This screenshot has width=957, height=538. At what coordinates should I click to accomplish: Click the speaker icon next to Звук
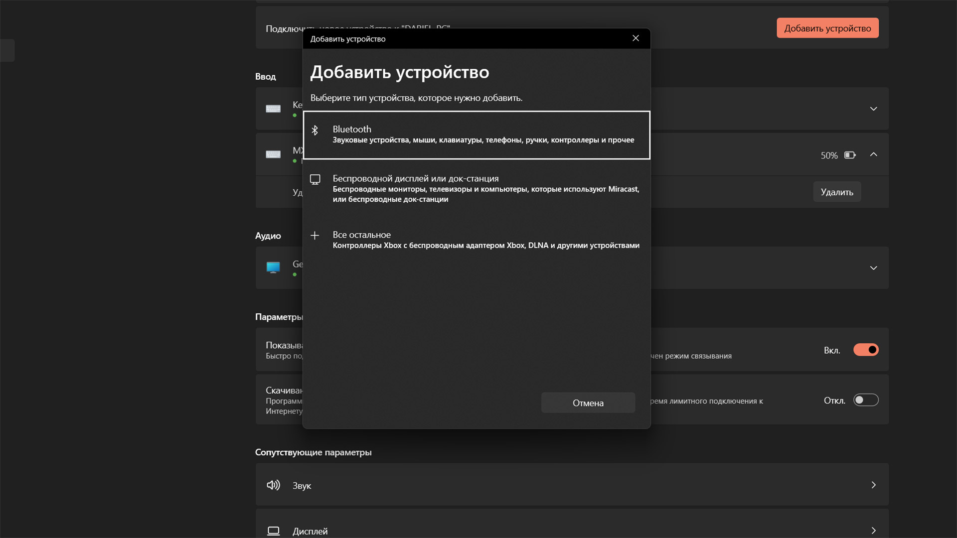point(273,485)
